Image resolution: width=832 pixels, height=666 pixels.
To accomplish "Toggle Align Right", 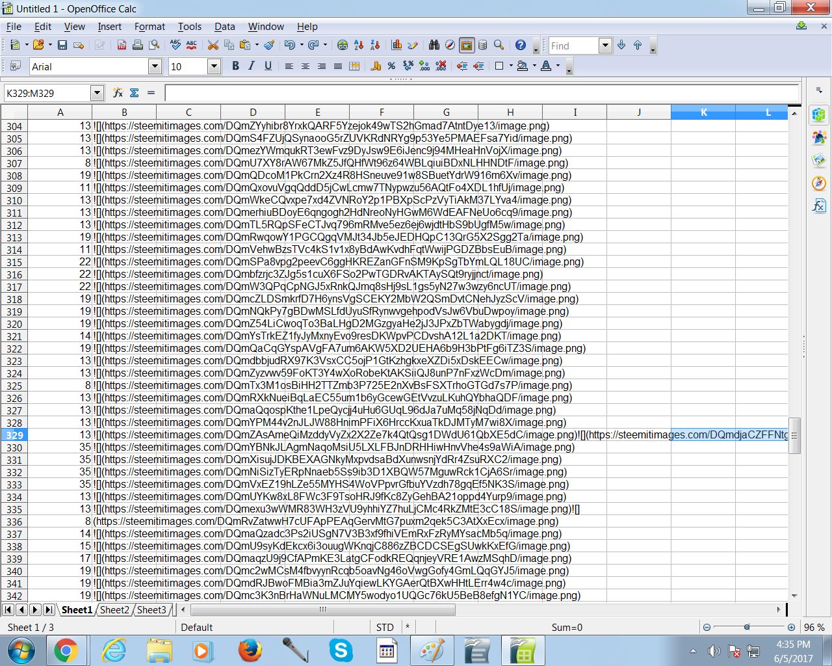I will (x=322, y=66).
